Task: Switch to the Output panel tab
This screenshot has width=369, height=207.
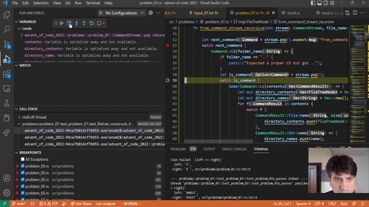Action: (x=209, y=149)
